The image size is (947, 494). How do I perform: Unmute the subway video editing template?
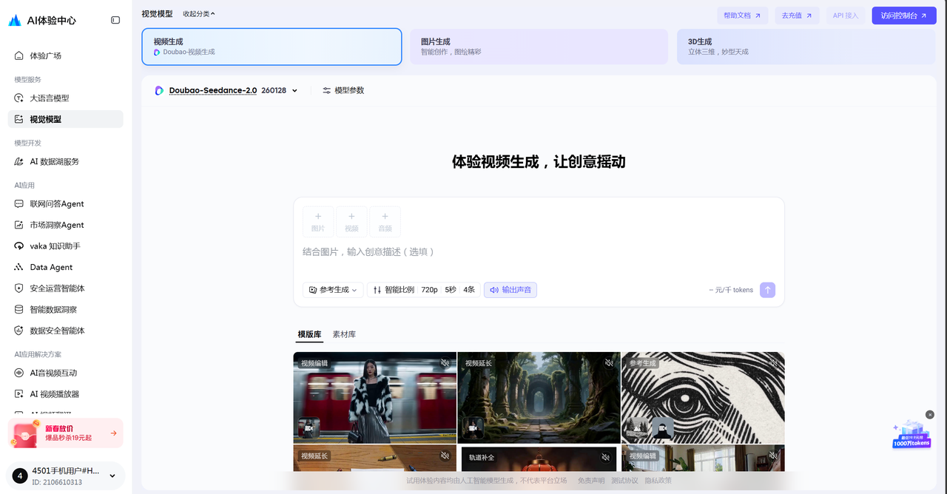pyautogui.click(x=445, y=363)
